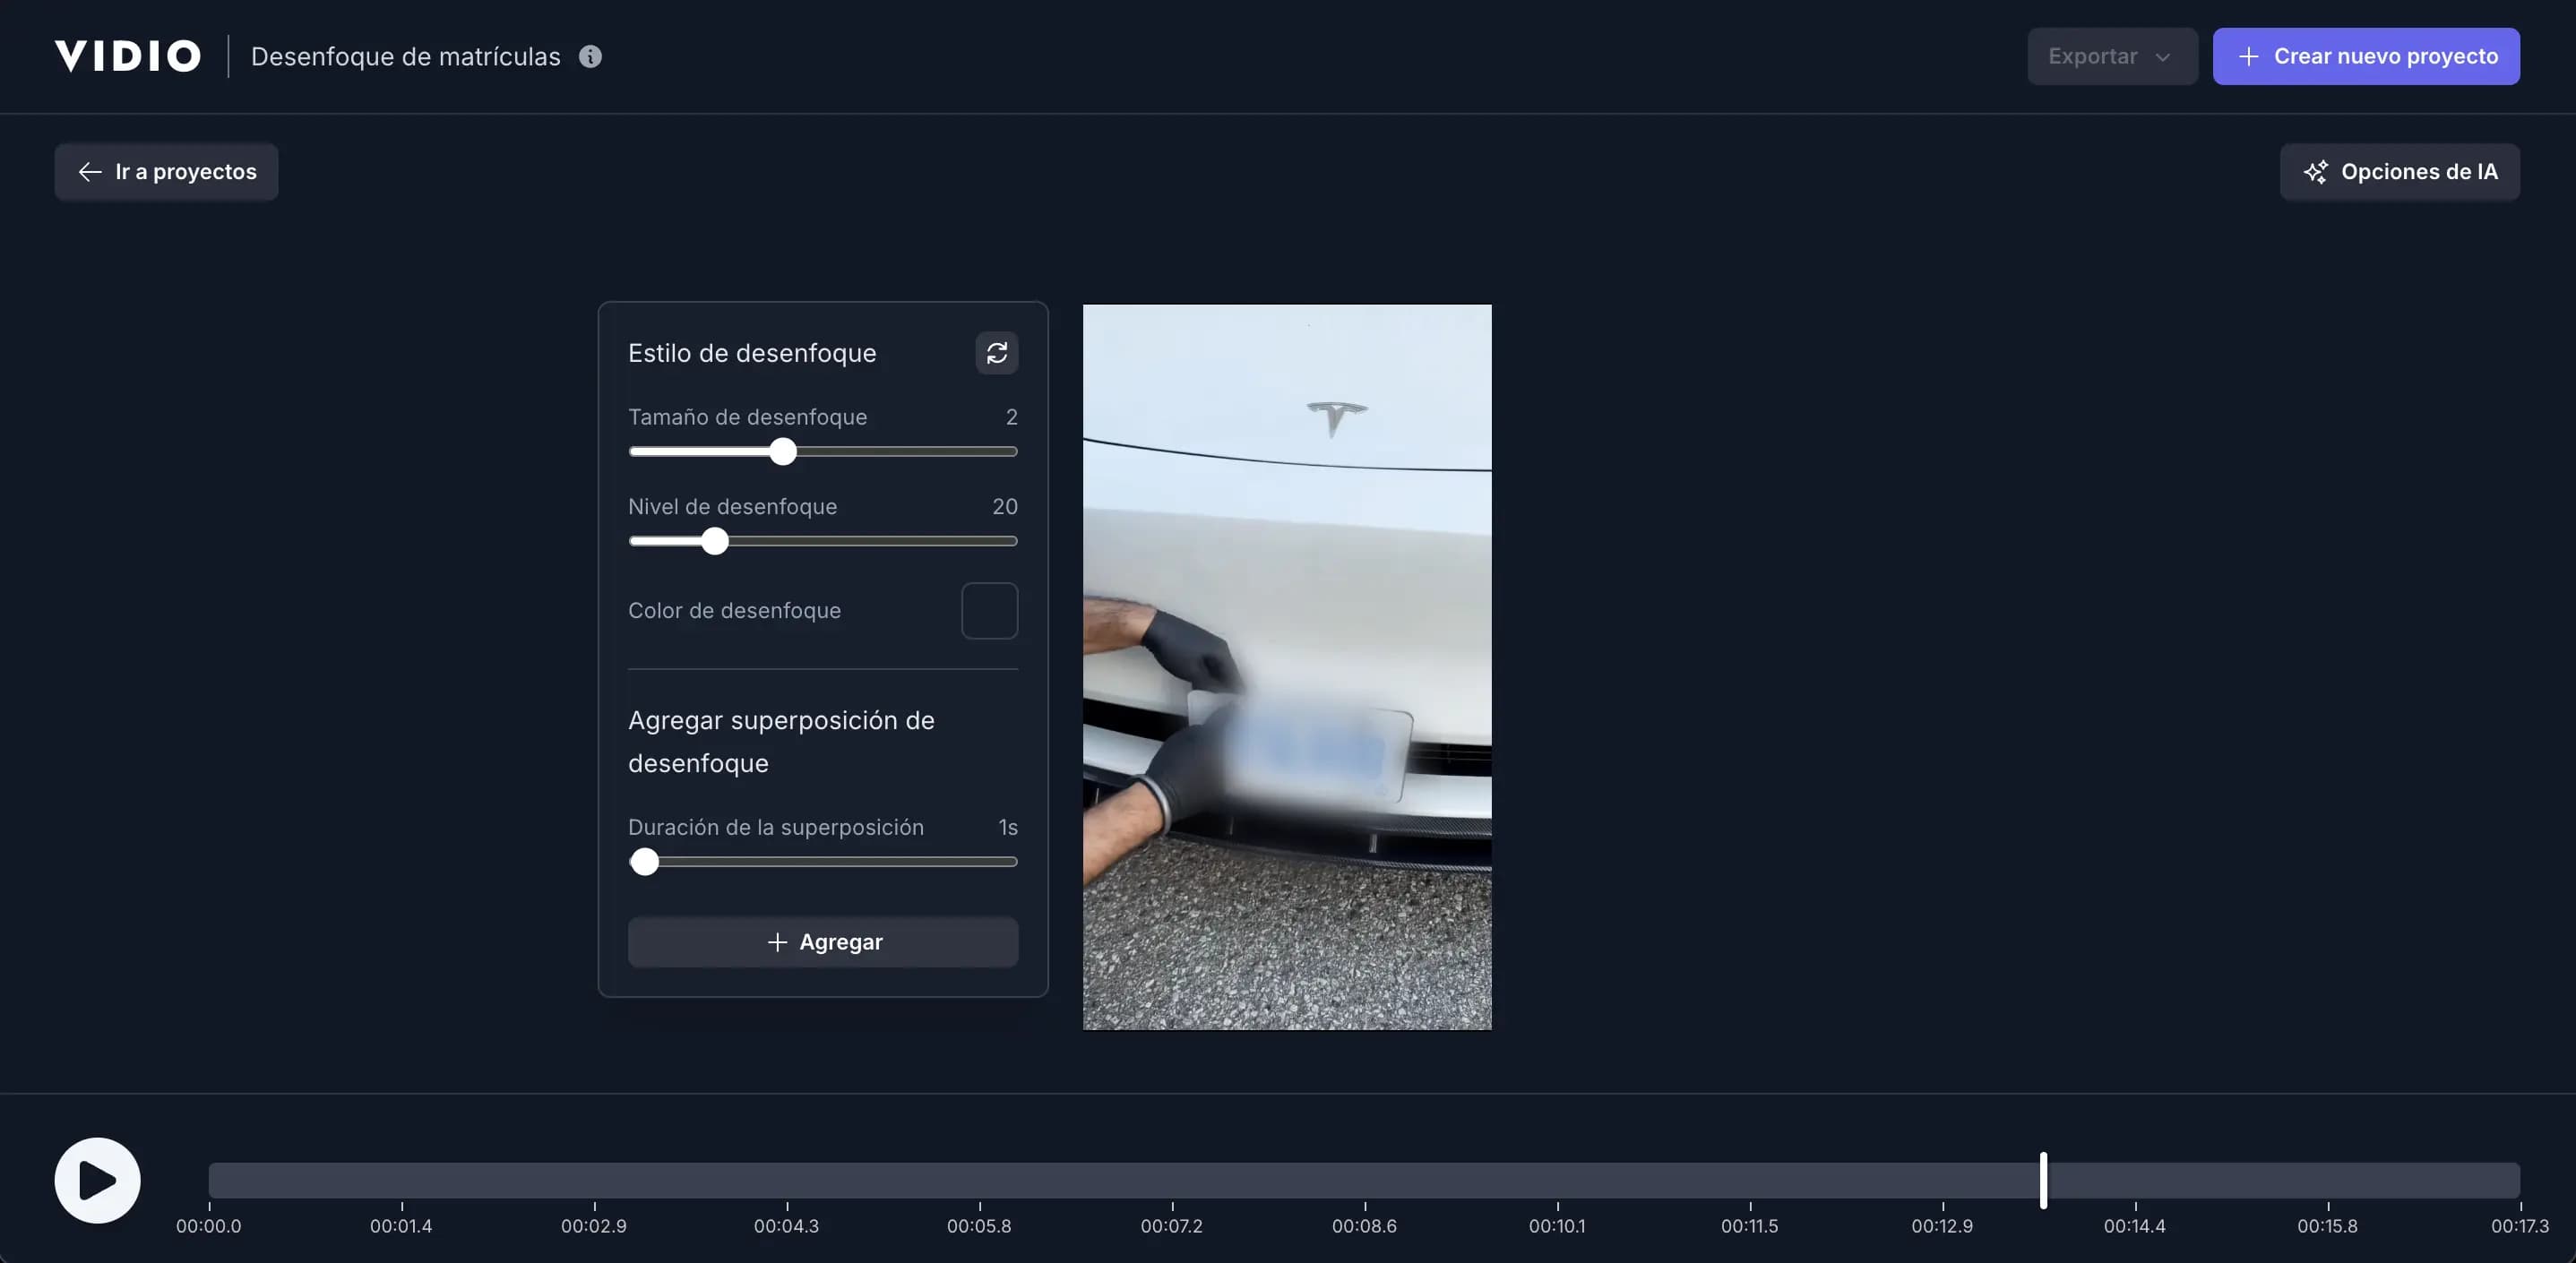The image size is (2576, 1263).
Task: Click the back arrow on Ir a proyectos
Action: click(x=90, y=172)
